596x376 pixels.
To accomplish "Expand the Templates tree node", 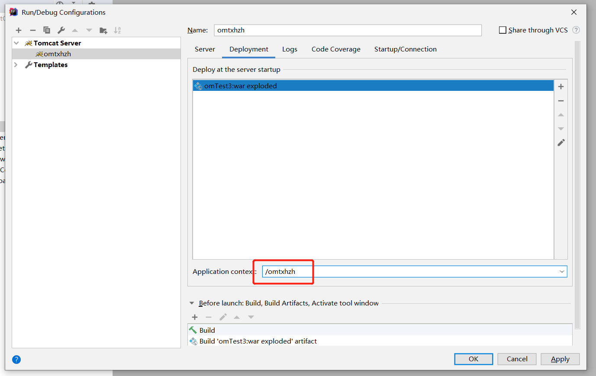I will click(x=16, y=64).
